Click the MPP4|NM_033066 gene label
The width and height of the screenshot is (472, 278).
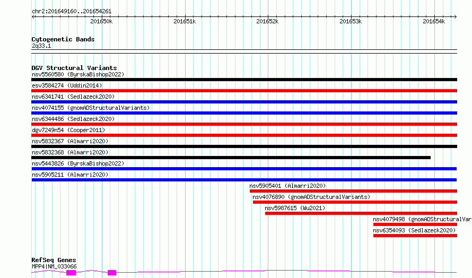(54, 266)
